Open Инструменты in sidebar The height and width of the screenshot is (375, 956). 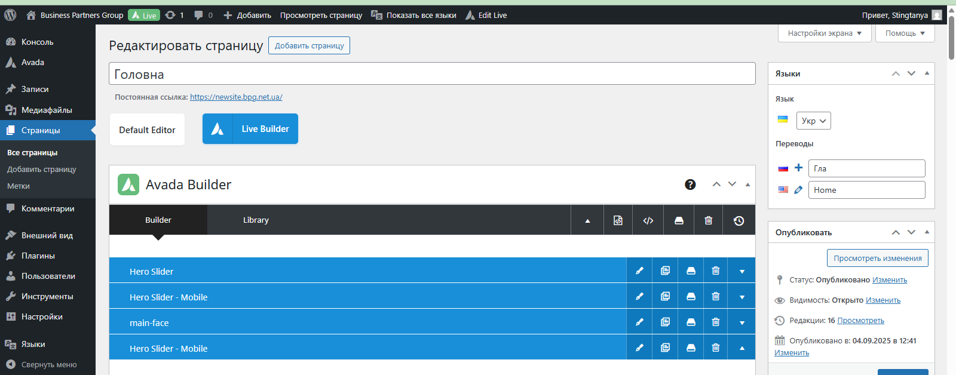[48, 296]
